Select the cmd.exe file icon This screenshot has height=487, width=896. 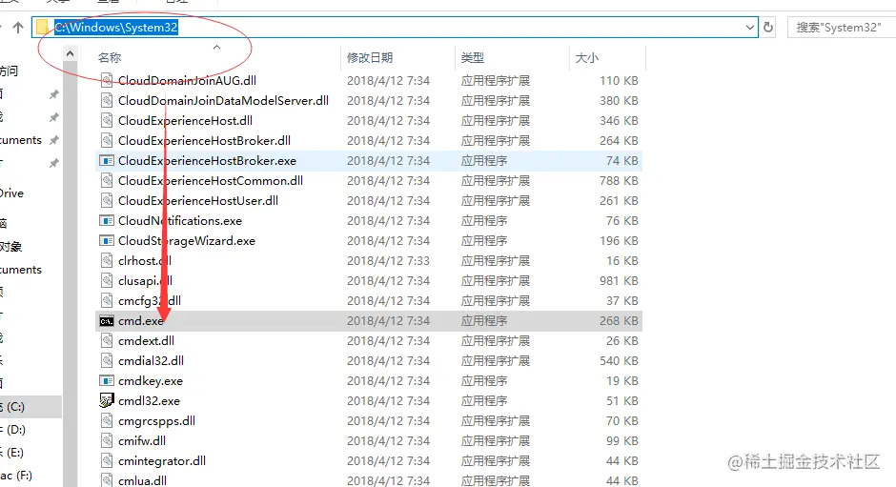point(107,321)
